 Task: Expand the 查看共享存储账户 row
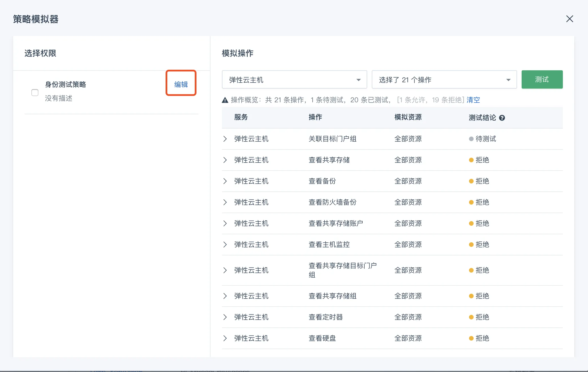pos(225,223)
